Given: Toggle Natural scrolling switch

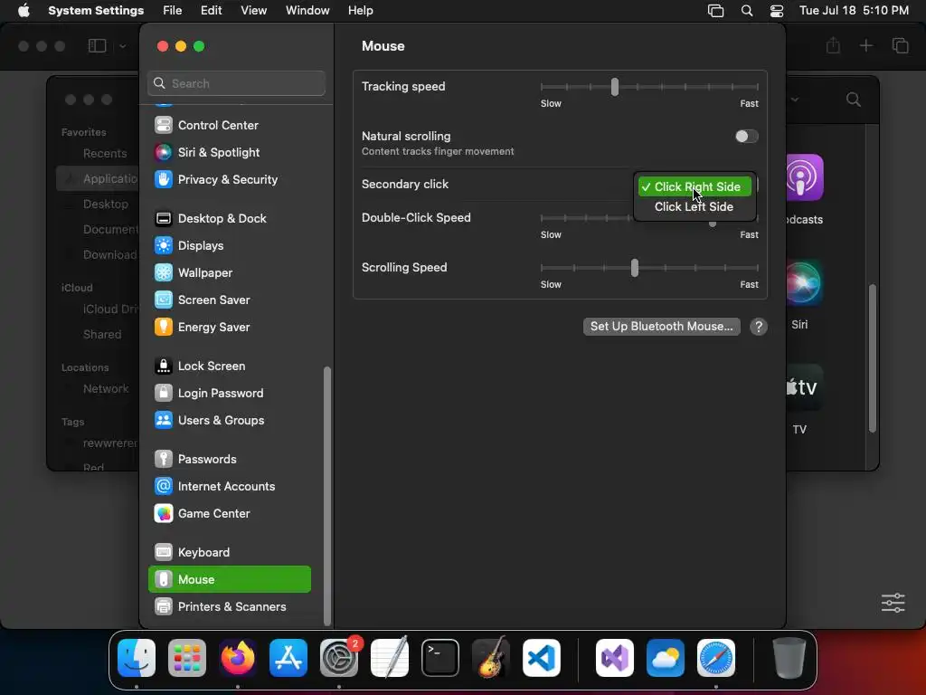Looking at the screenshot, I should 746,137.
